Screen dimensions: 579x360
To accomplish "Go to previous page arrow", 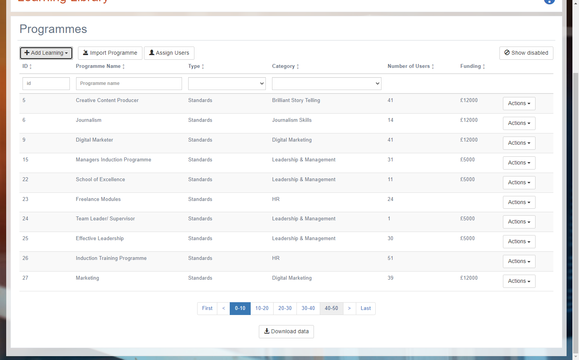I will click(224, 308).
